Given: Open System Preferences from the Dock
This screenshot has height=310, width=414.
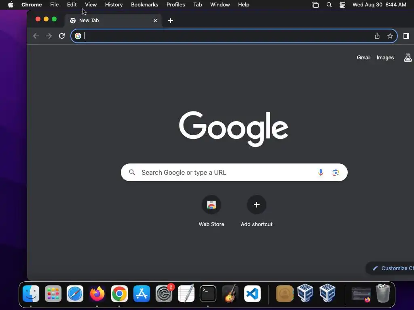Looking at the screenshot, I should (164, 294).
